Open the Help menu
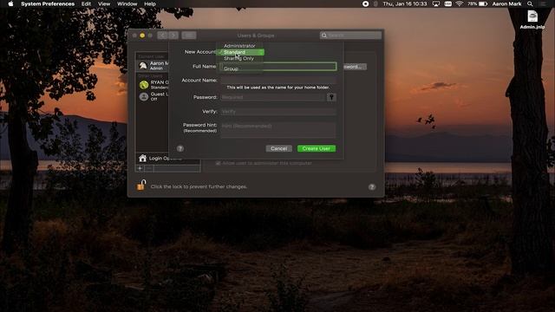 coord(150,3)
